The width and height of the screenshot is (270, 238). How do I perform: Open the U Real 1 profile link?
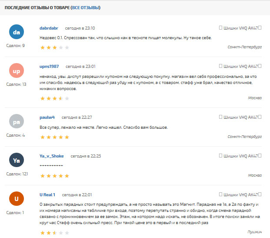coord(47,195)
